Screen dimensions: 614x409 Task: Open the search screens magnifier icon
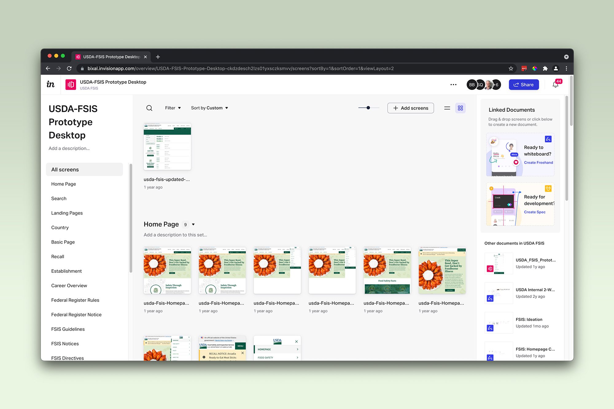click(149, 108)
